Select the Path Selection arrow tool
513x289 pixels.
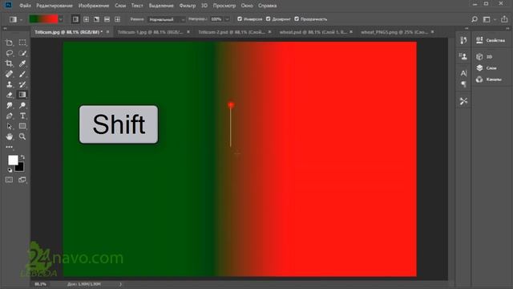point(9,126)
